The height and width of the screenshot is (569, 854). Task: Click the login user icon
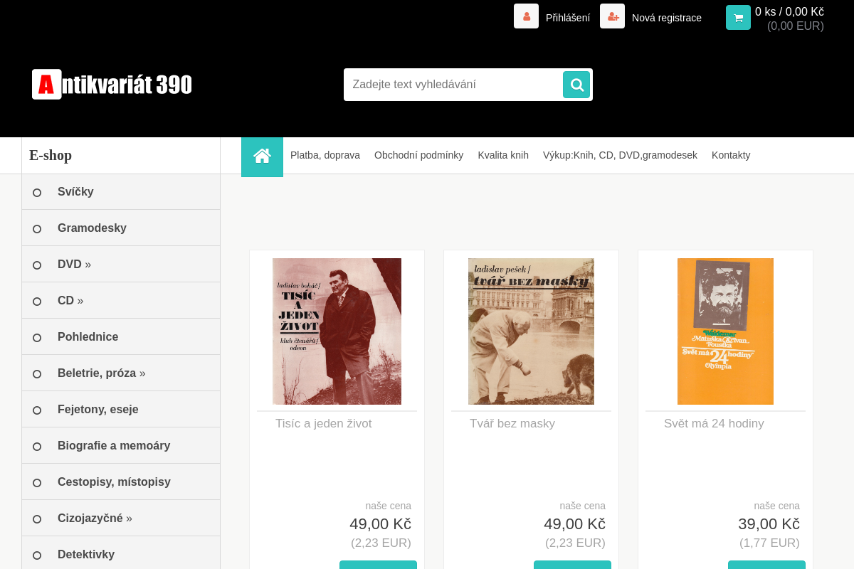coord(526,16)
